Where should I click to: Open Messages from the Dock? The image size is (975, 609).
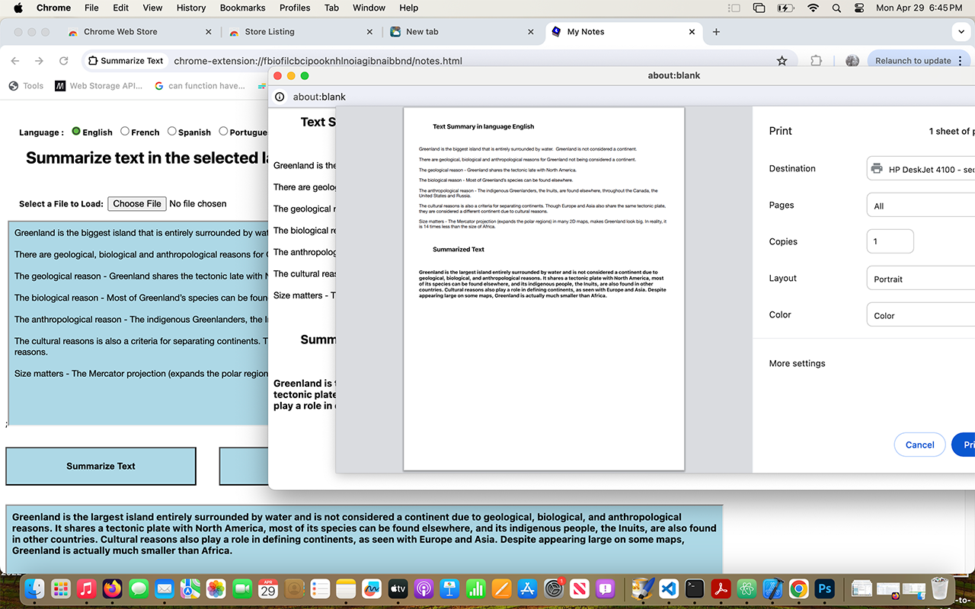tap(138, 588)
